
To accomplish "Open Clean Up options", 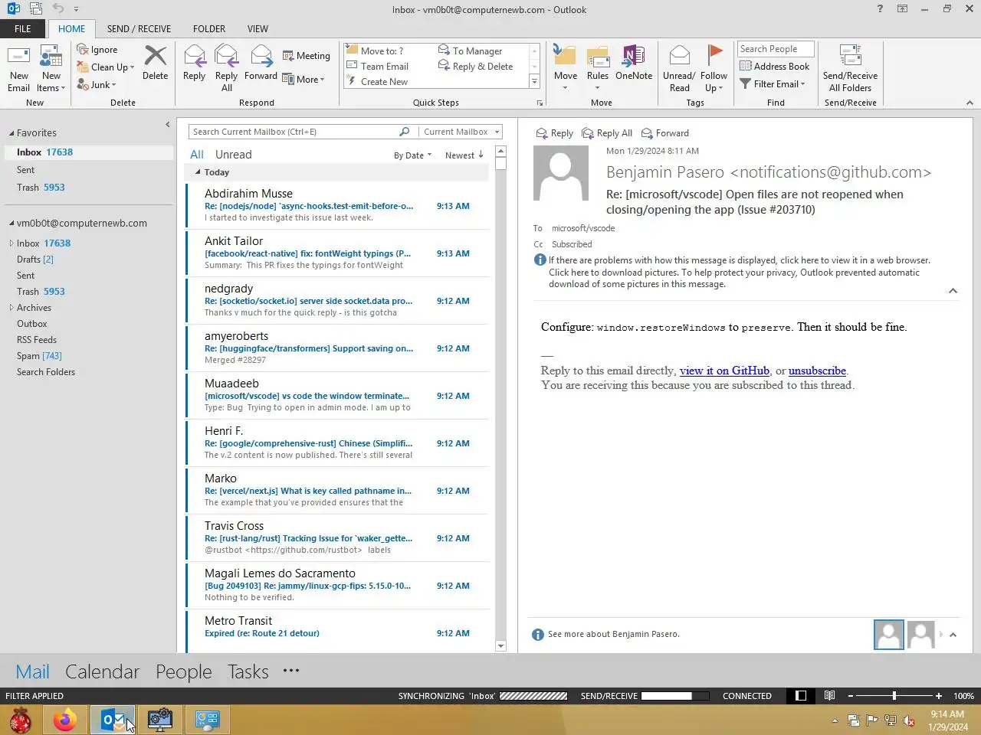I will 106,67.
